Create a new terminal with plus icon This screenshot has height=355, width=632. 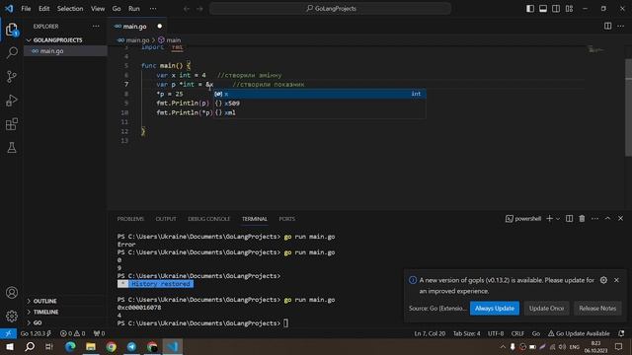click(x=549, y=219)
